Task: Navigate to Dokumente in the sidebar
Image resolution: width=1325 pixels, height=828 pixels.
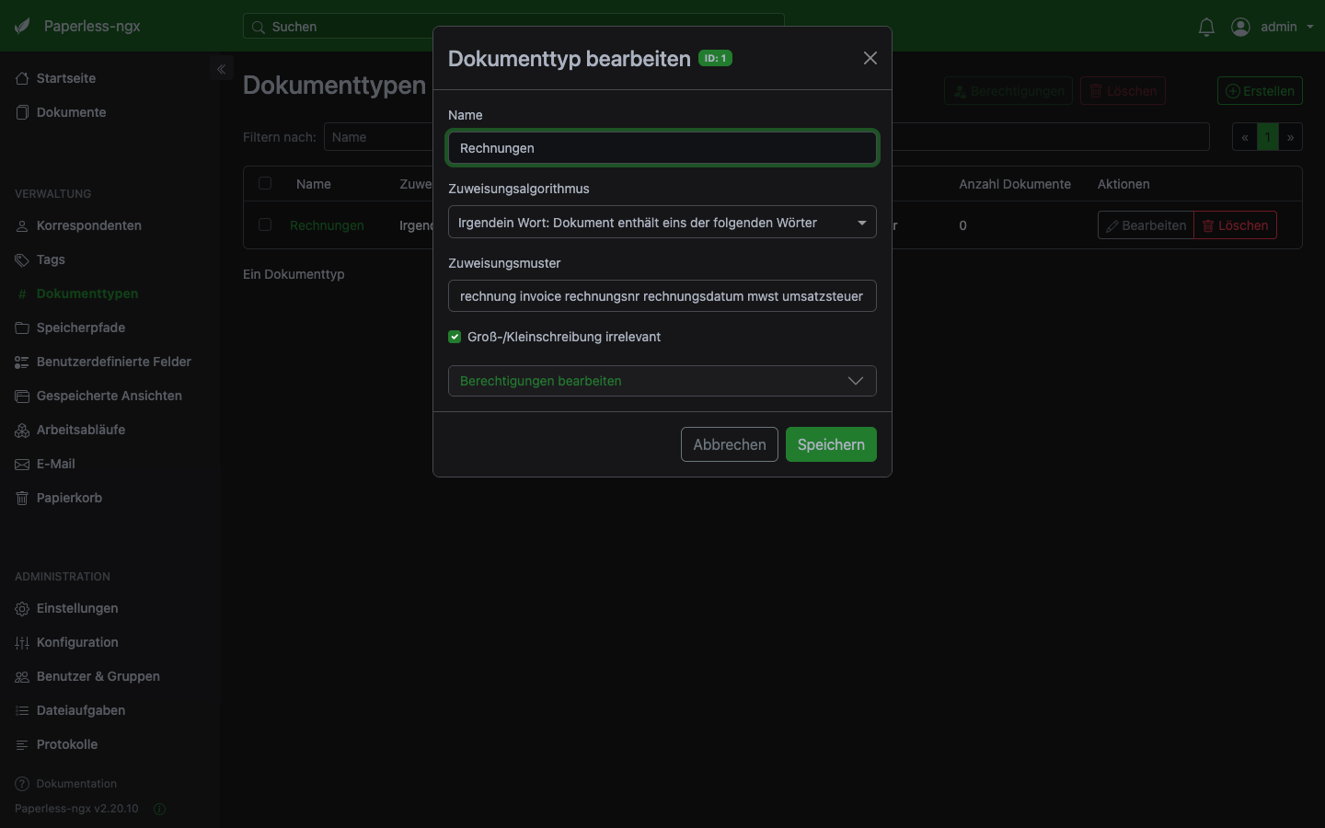Action: (69, 112)
